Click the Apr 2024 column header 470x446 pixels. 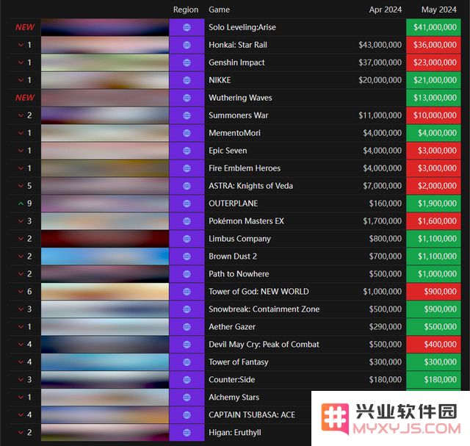pos(385,10)
